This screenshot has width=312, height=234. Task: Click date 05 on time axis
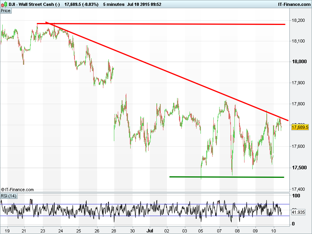pyautogui.click(x=201, y=231)
